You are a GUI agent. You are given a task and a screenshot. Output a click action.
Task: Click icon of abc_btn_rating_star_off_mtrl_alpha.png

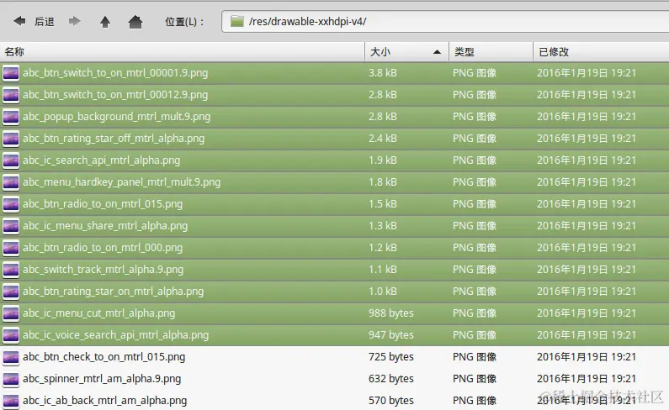tap(11, 139)
